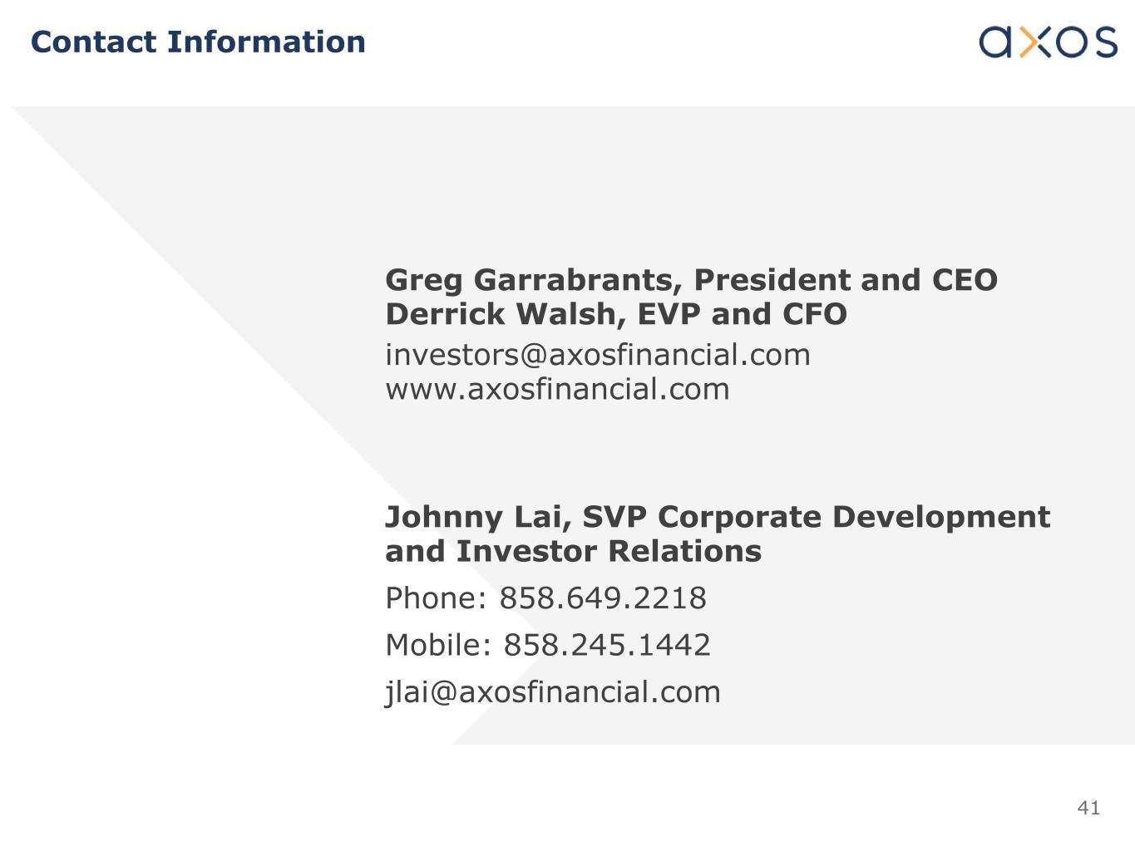The width and height of the screenshot is (1135, 851).
Task: Click the mobile number 858.245.1442
Action: pos(607,645)
